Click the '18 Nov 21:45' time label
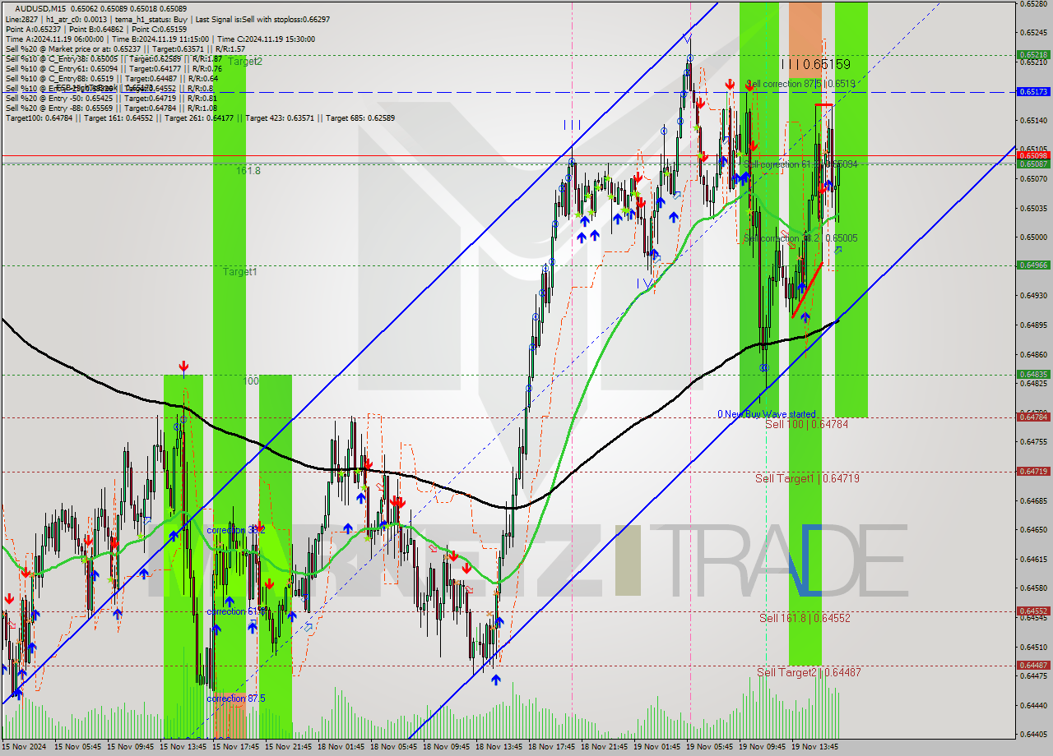Screen dimensions: 1053x756 coord(603,747)
